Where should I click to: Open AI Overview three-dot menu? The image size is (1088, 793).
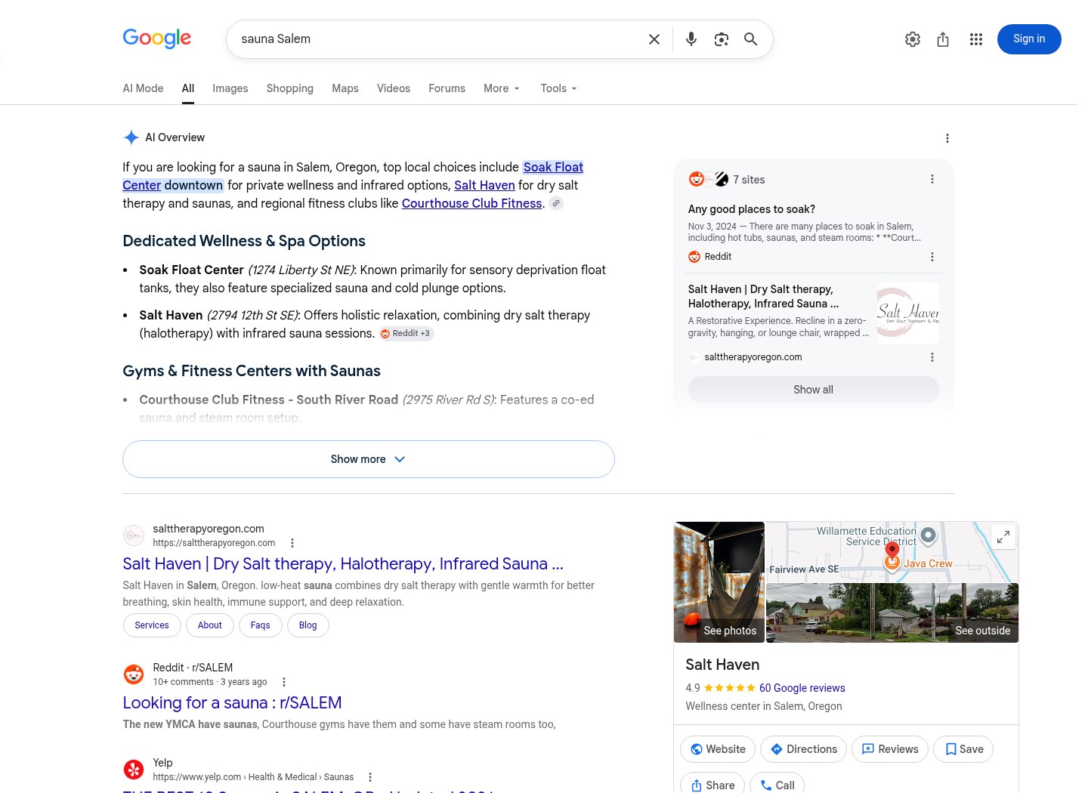tap(947, 138)
